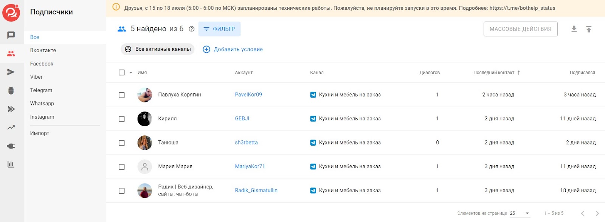This screenshot has width=605, height=222.
Task: Open the bot builder sidebar icon
Action: [11, 90]
